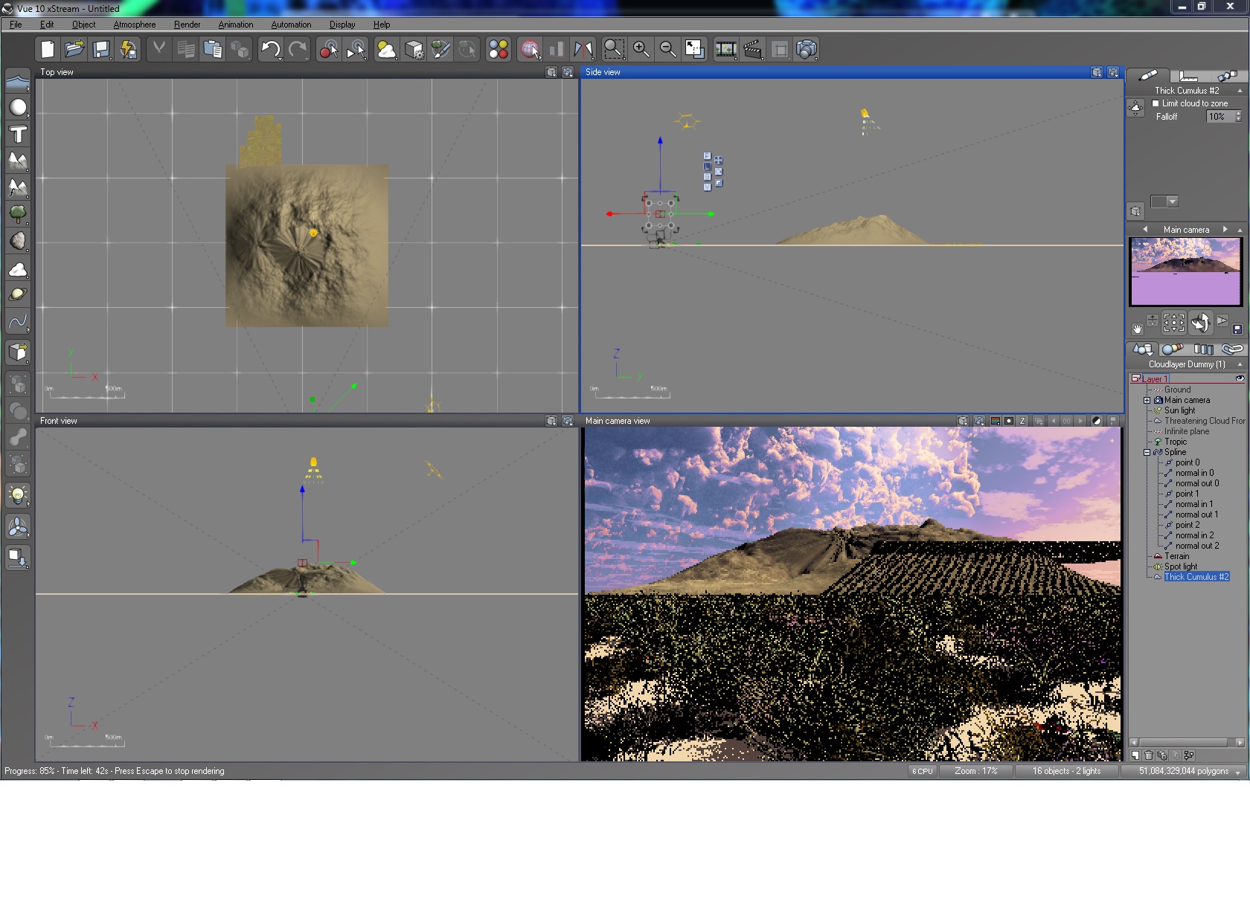Click the rock creation tool
The image size is (1250, 910).
[x=18, y=241]
